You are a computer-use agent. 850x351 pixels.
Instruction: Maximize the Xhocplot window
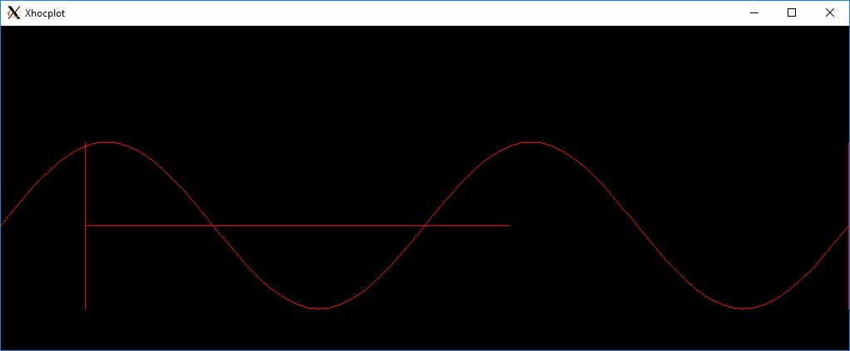point(792,12)
